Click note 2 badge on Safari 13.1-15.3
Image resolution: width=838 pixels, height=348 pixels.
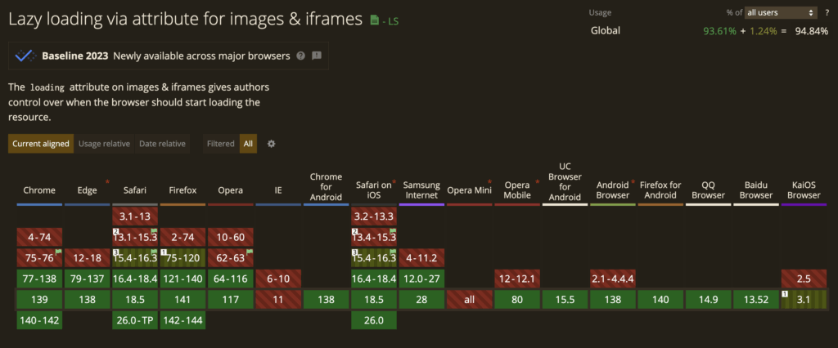[x=115, y=231]
